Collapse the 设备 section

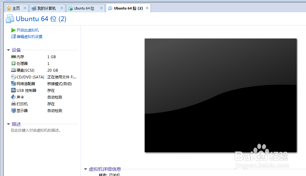tap(8, 50)
